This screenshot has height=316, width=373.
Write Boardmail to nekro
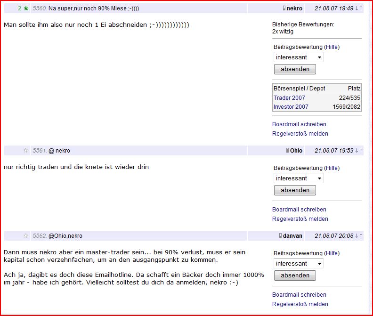click(x=299, y=124)
